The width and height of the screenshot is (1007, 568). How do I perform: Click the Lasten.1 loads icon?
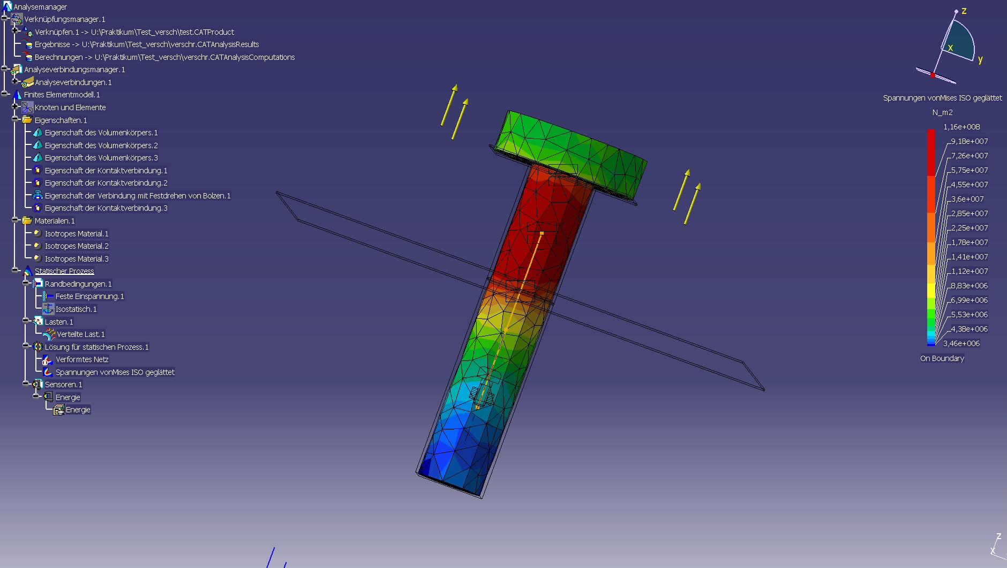pos(37,321)
